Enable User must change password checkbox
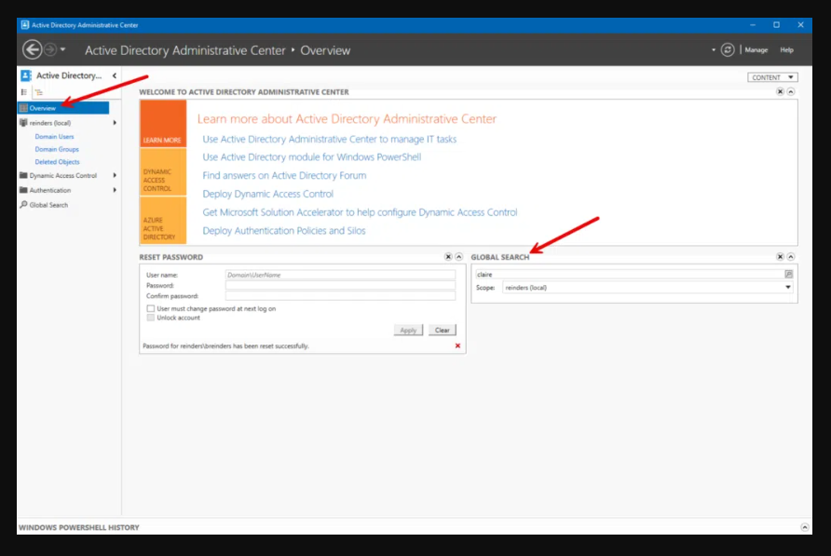Screen dimensions: 831x556 [151, 308]
